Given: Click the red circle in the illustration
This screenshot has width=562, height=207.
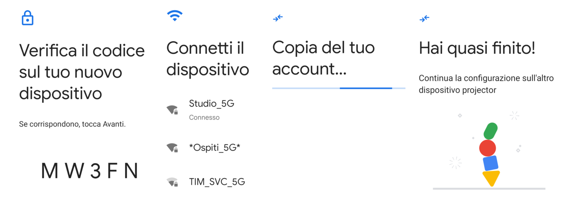Looking at the screenshot, I should (x=487, y=148).
